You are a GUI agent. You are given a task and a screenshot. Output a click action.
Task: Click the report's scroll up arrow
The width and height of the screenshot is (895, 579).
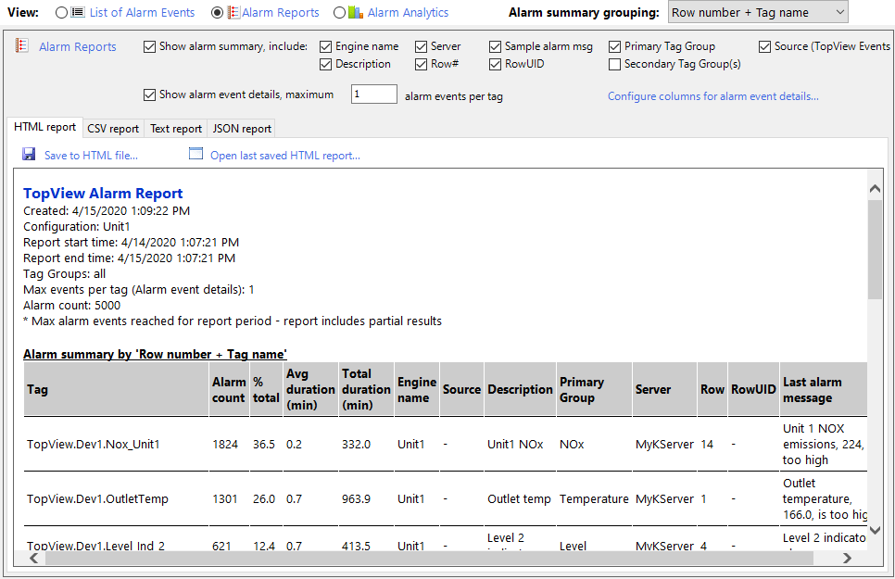[875, 188]
